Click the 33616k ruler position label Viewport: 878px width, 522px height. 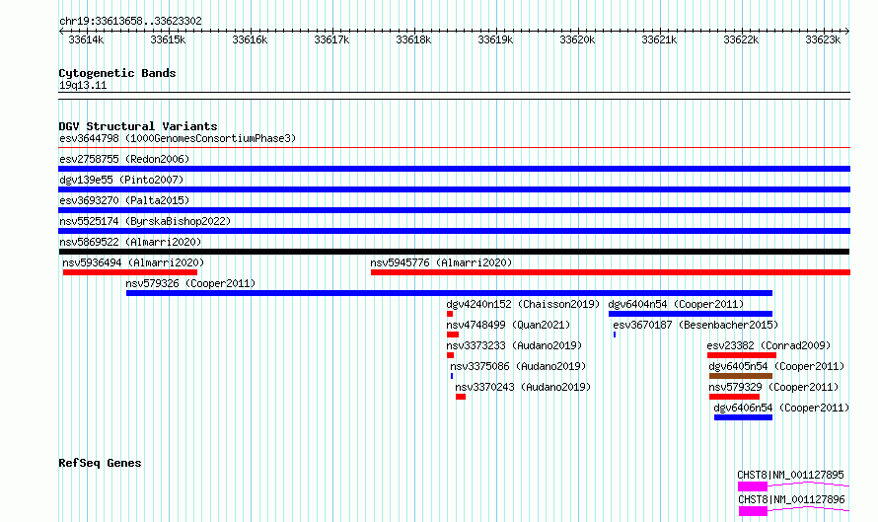click(250, 39)
